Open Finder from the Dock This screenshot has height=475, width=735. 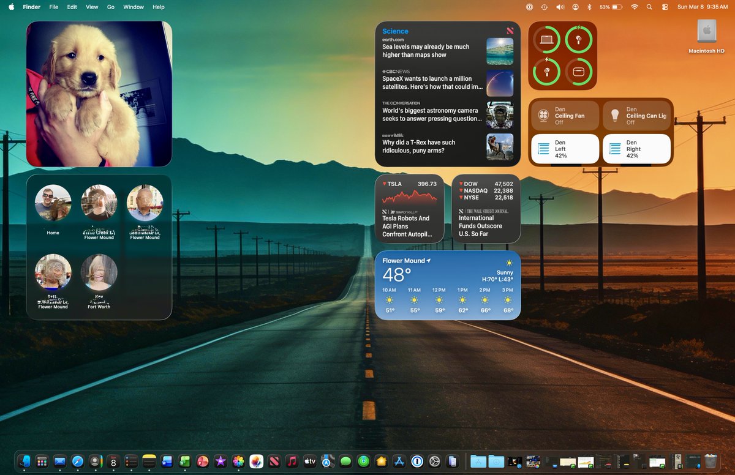pyautogui.click(x=25, y=462)
